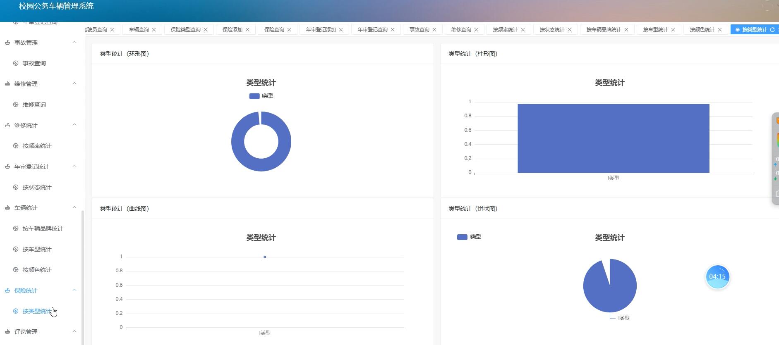Close the 年审登记查询 tab

(393, 30)
